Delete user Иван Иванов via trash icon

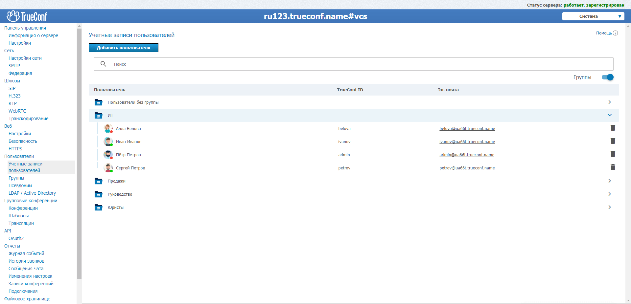(x=613, y=141)
